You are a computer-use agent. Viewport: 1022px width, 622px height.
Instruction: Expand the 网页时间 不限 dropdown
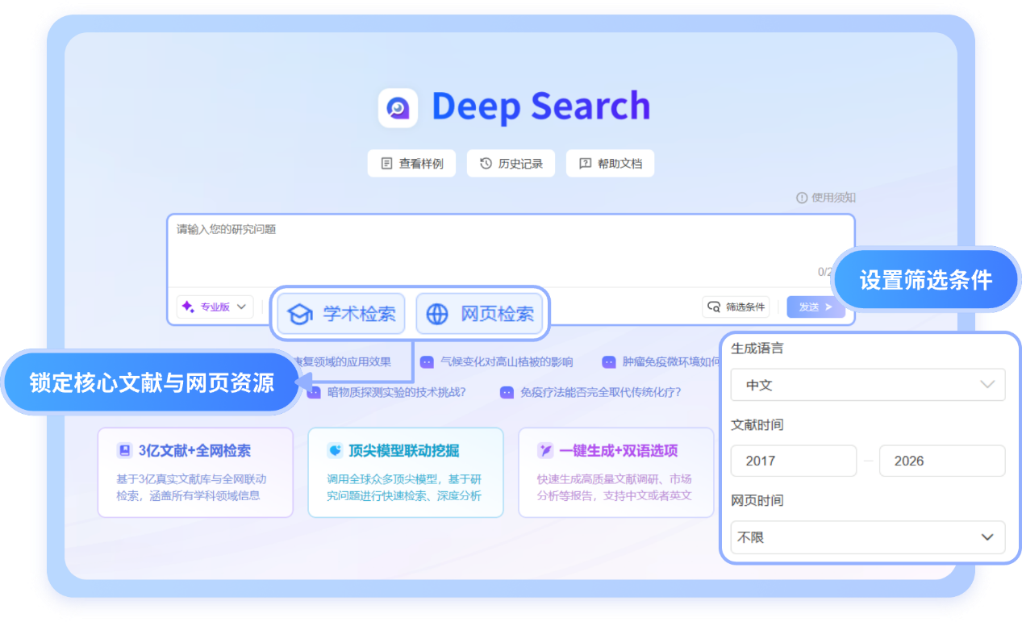(x=867, y=537)
